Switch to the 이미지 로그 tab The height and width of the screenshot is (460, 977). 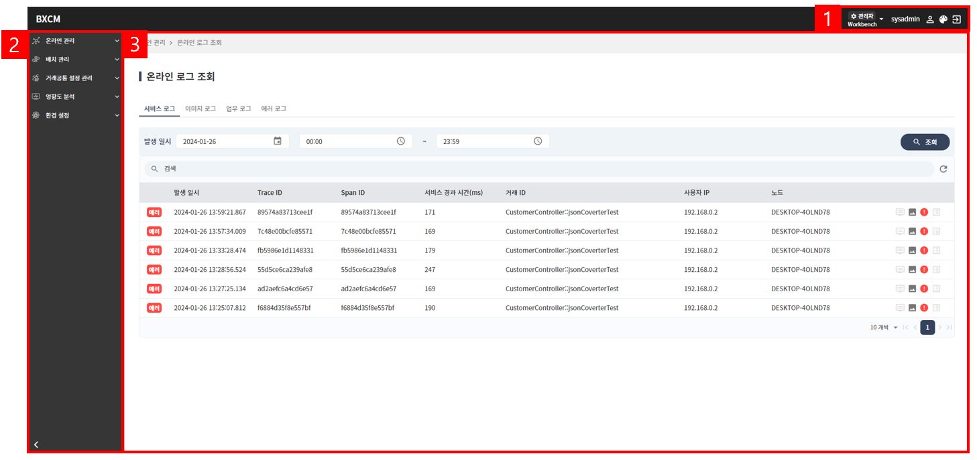[200, 108]
